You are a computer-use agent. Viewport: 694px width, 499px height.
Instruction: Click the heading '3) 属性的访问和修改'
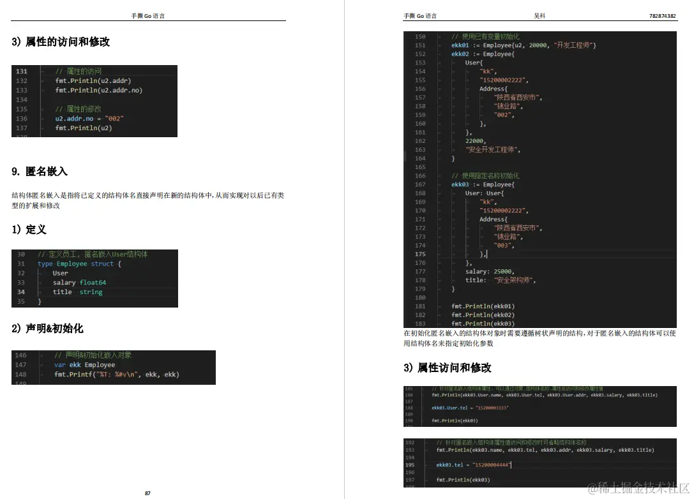point(61,41)
